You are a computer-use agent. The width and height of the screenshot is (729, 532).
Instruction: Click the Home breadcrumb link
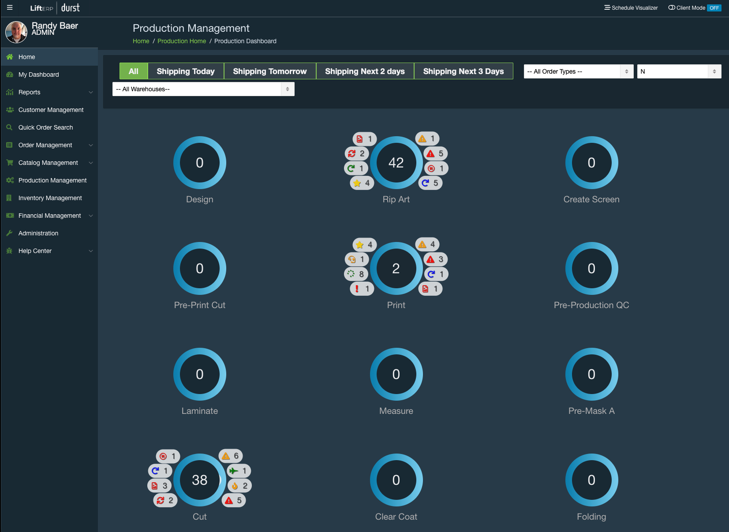tap(141, 41)
